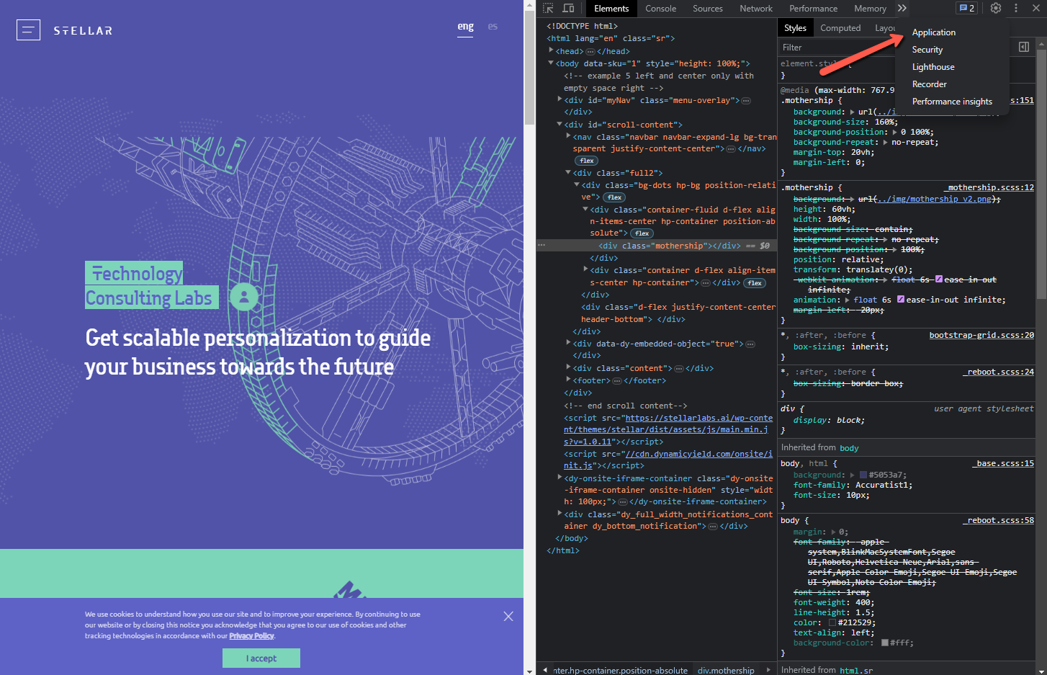The height and width of the screenshot is (675, 1047).
Task: Toggle the computed styles sidebar icon
Action: 1023,48
